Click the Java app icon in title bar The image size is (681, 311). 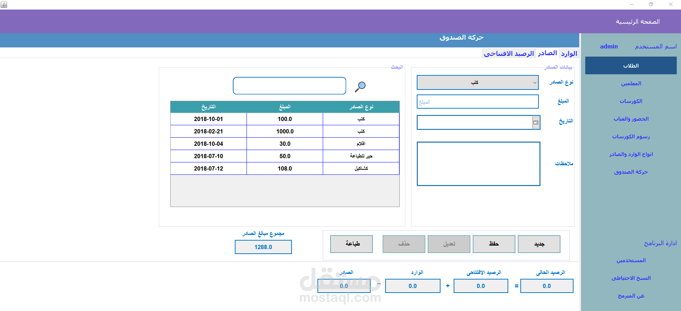coord(4,5)
